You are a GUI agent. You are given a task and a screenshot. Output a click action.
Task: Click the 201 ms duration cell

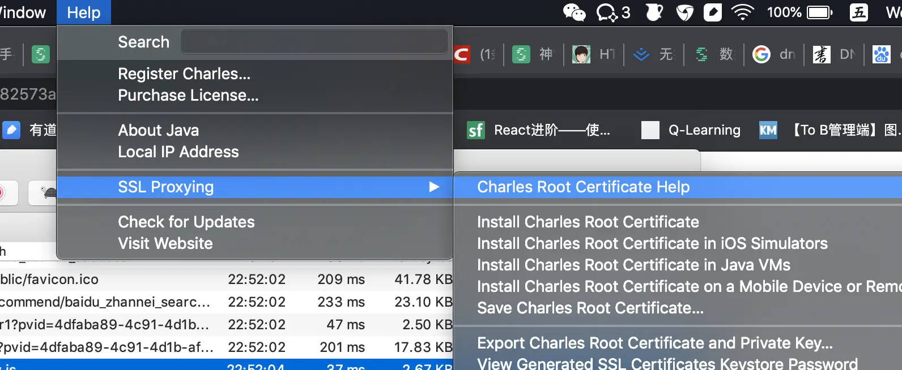point(342,347)
